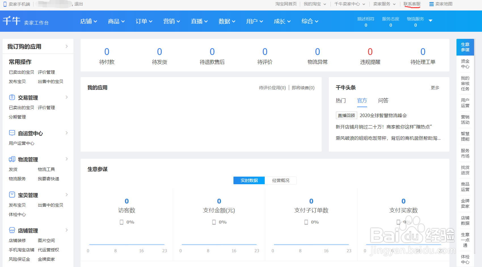Click the 物流管理 section icon
The image size is (482, 267).
[12, 159]
